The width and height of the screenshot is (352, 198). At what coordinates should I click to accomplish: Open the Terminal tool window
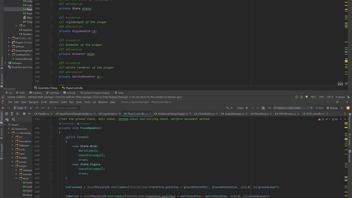[x=69, y=93]
